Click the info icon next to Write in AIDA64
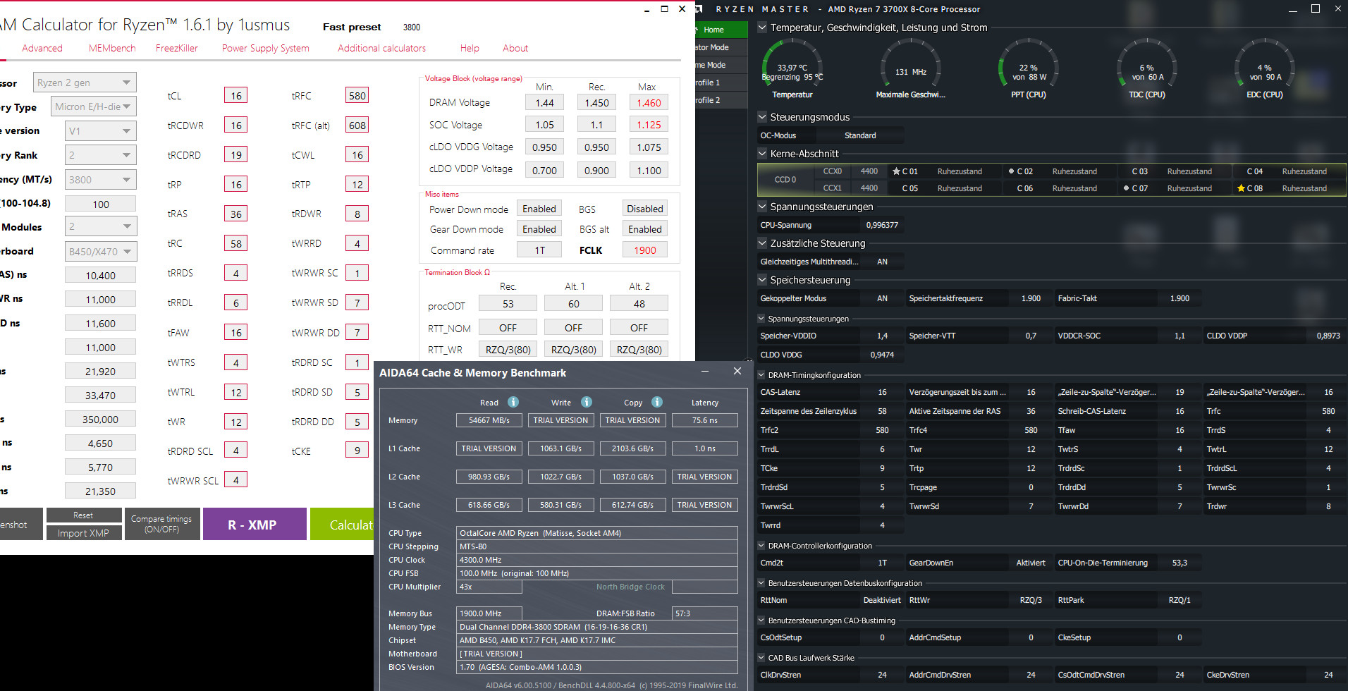Image resolution: width=1348 pixels, height=691 pixels. [x=587, y=402]
